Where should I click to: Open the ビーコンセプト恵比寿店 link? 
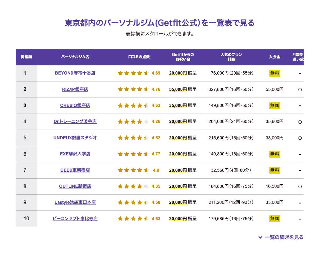coord(75,219)
